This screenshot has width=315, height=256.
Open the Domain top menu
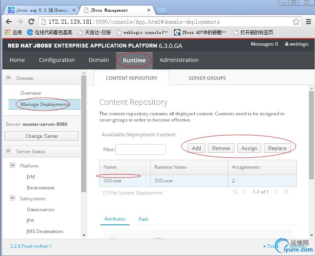(x=99, y=60)
